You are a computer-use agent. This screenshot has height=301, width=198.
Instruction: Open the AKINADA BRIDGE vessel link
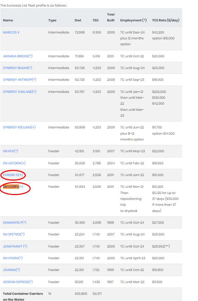coord(18,56)
